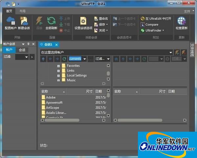Expand the Favorites folder tree node
This screenshot has width=197, height=158.
[58, 66]
